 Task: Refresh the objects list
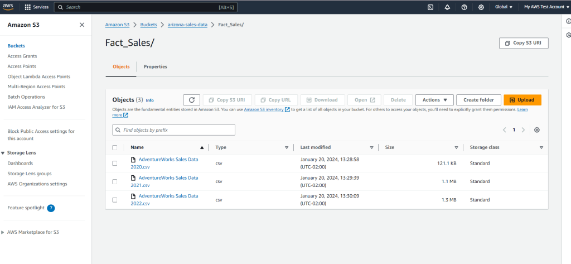191,100
